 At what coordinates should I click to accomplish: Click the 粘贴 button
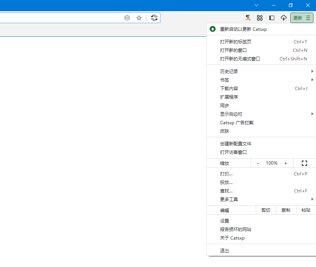(x=306, y=210)
